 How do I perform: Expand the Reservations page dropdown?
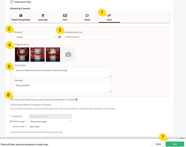pyautogui.click(x=50, y=122)
